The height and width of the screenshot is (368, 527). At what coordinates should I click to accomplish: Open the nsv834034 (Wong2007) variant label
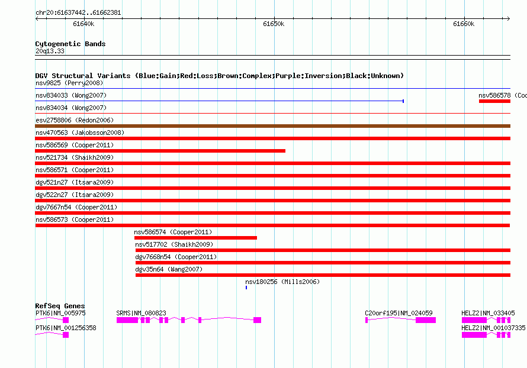tap(71, 108)
